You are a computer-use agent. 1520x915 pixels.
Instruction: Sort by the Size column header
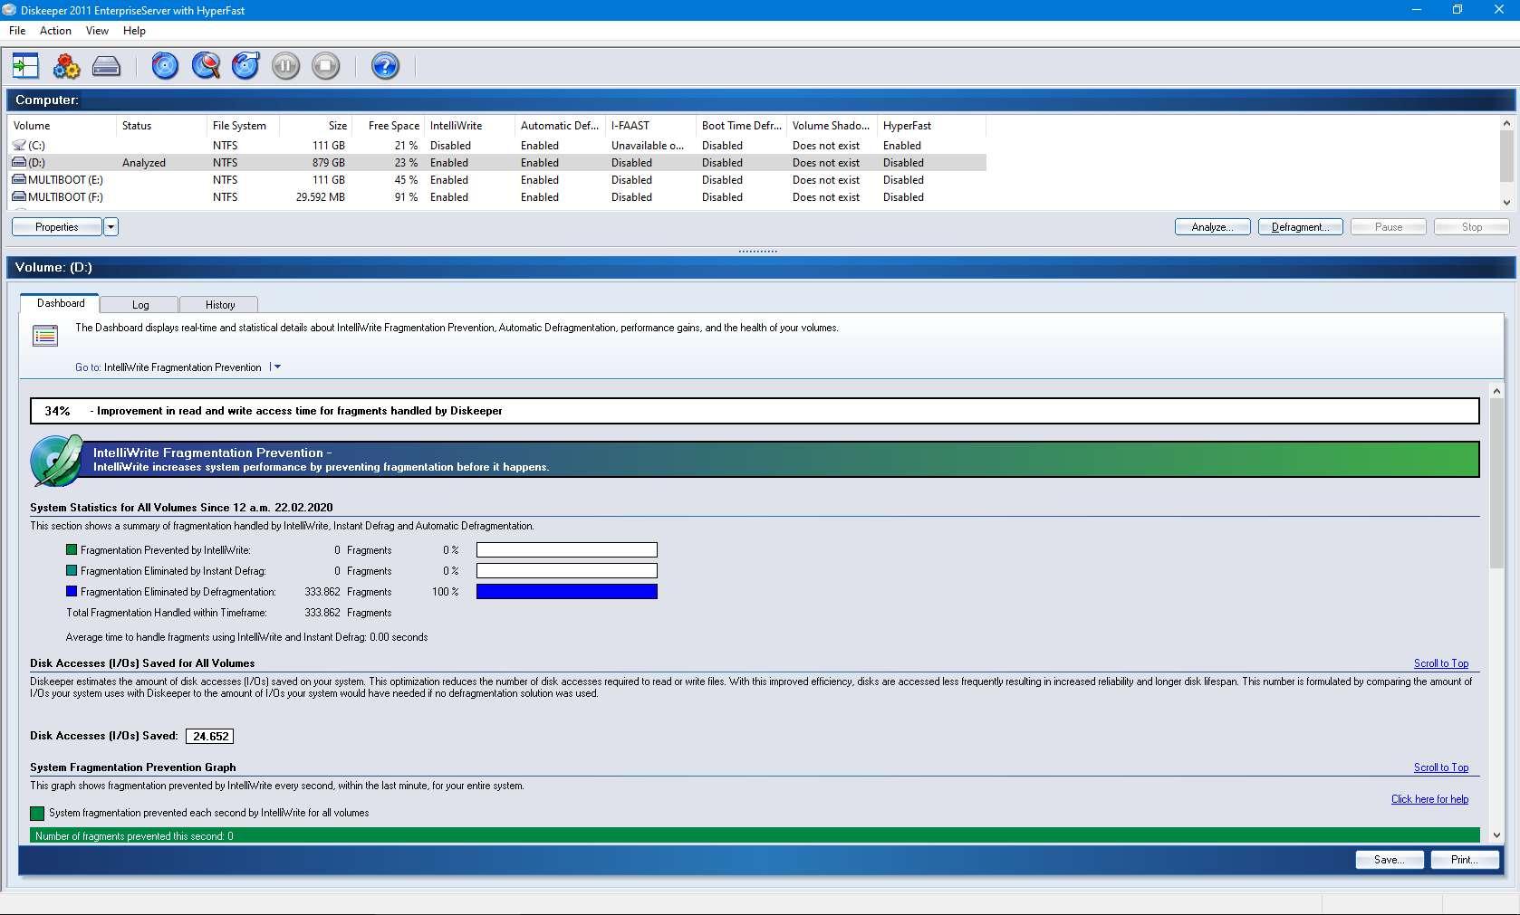(316, 126)
